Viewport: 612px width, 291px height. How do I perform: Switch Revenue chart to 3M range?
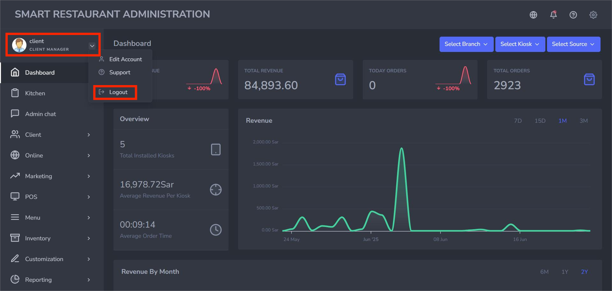584,121
